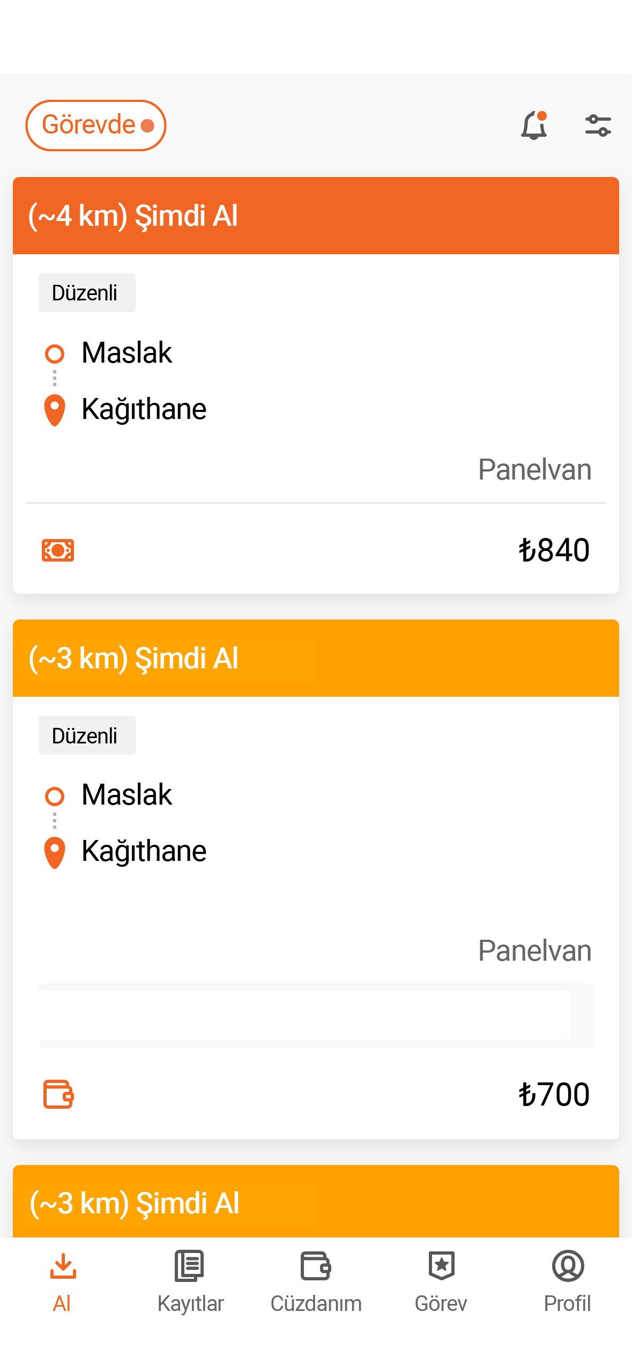Viewport: 632px width, 1371px height.
Task: Open the filter sliders icon
Action: (x=598, y=126)
